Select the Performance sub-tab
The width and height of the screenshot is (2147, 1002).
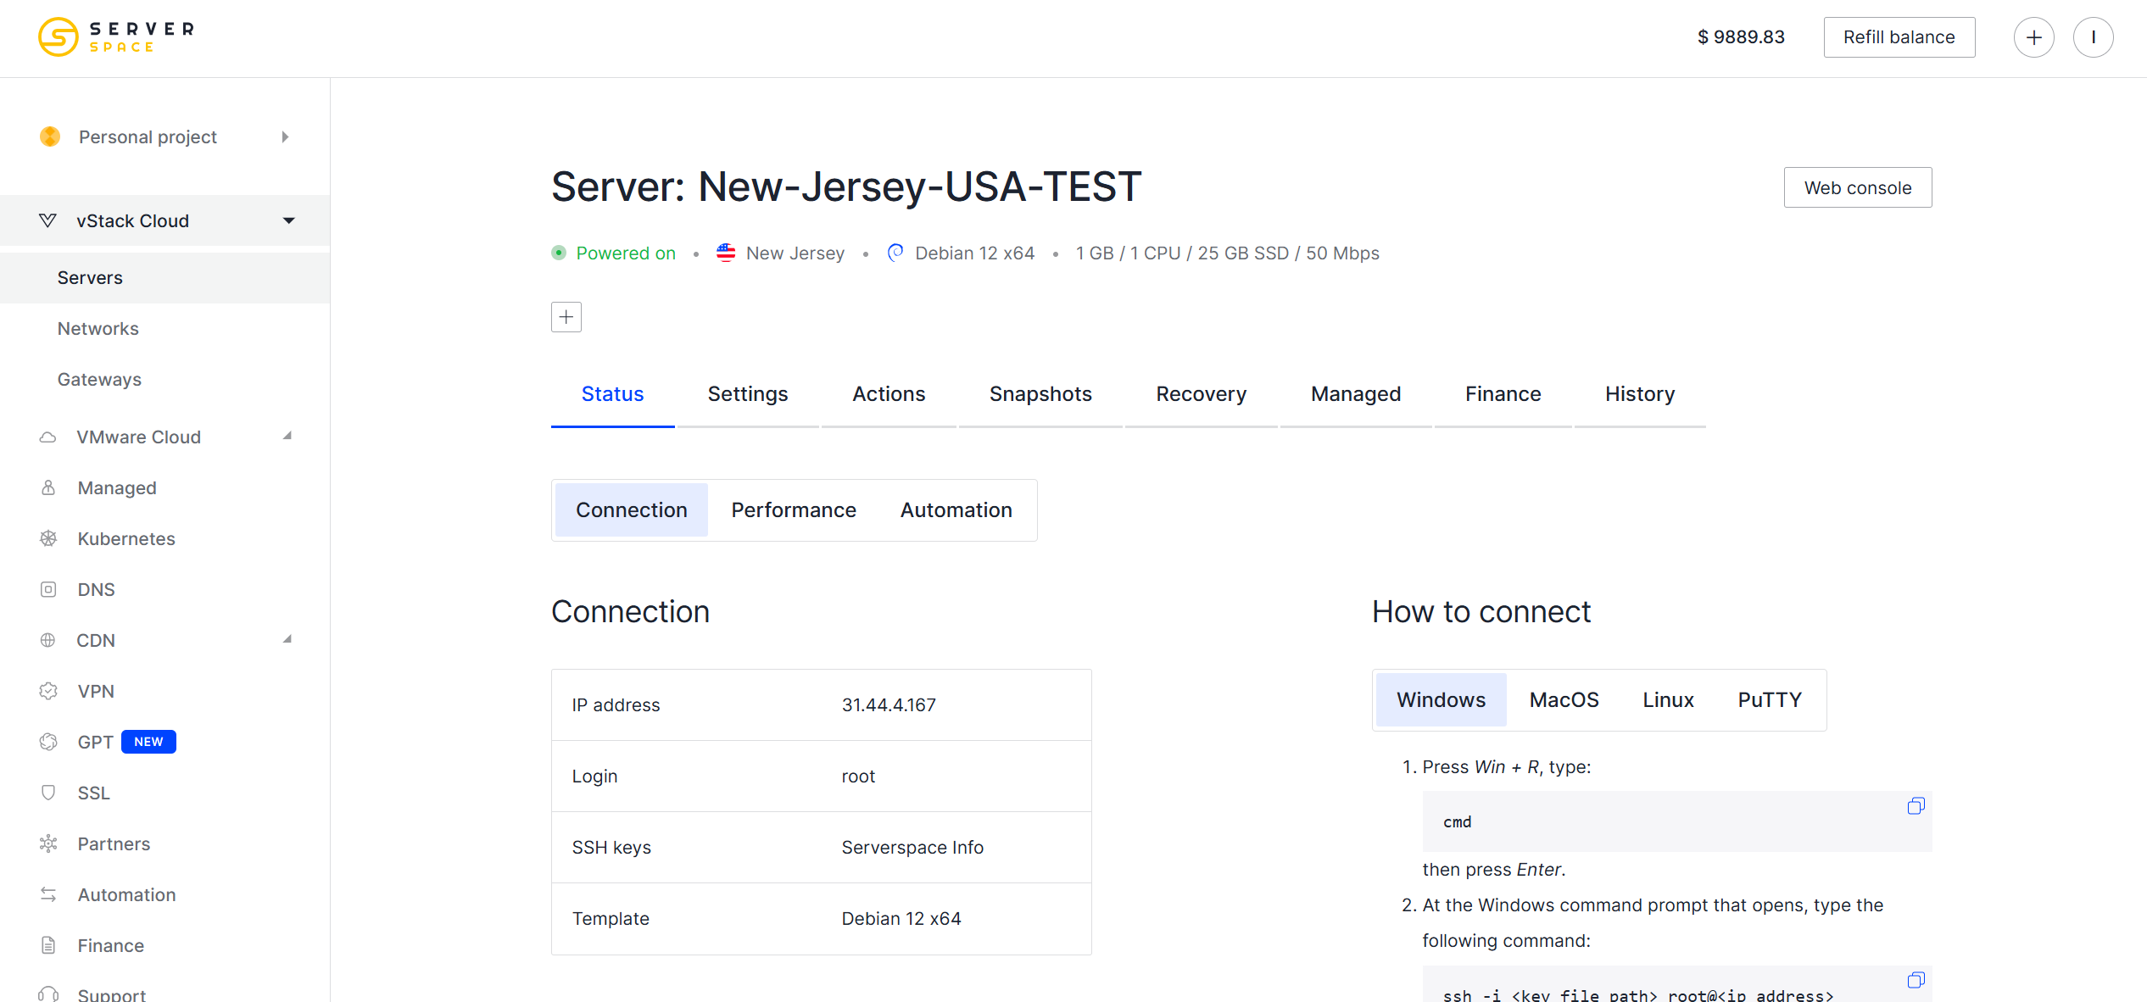click(x=794, y=510)
